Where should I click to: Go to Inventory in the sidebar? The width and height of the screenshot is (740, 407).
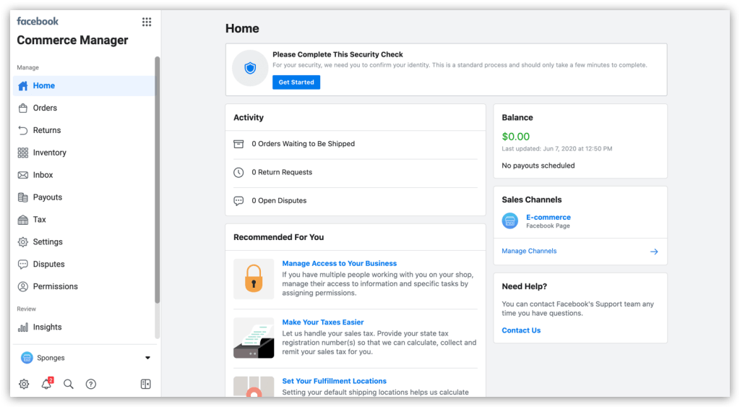(49, 153)
